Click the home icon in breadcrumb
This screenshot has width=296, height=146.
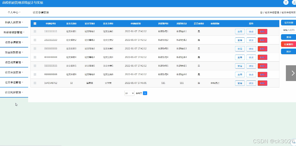coord(261,12)
